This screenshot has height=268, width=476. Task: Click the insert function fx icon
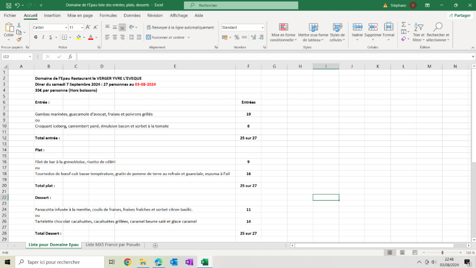click(70, 57)
